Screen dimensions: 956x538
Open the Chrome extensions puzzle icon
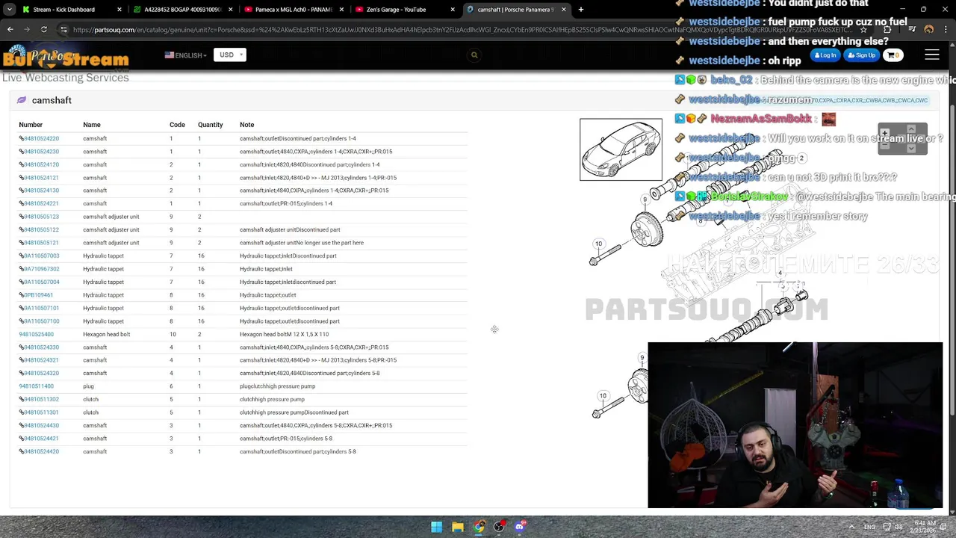[x=887, y=30]
